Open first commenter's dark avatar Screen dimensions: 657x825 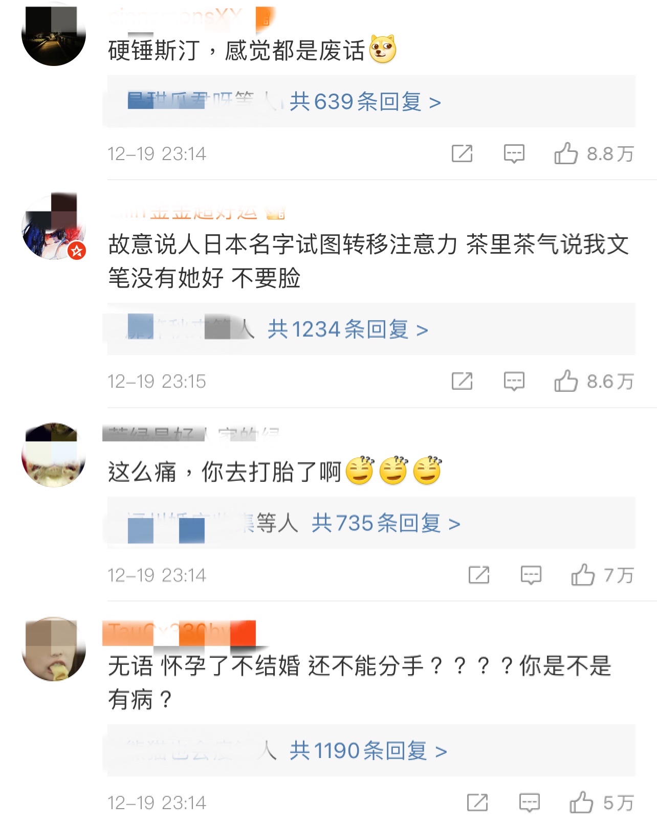[54, 34]
